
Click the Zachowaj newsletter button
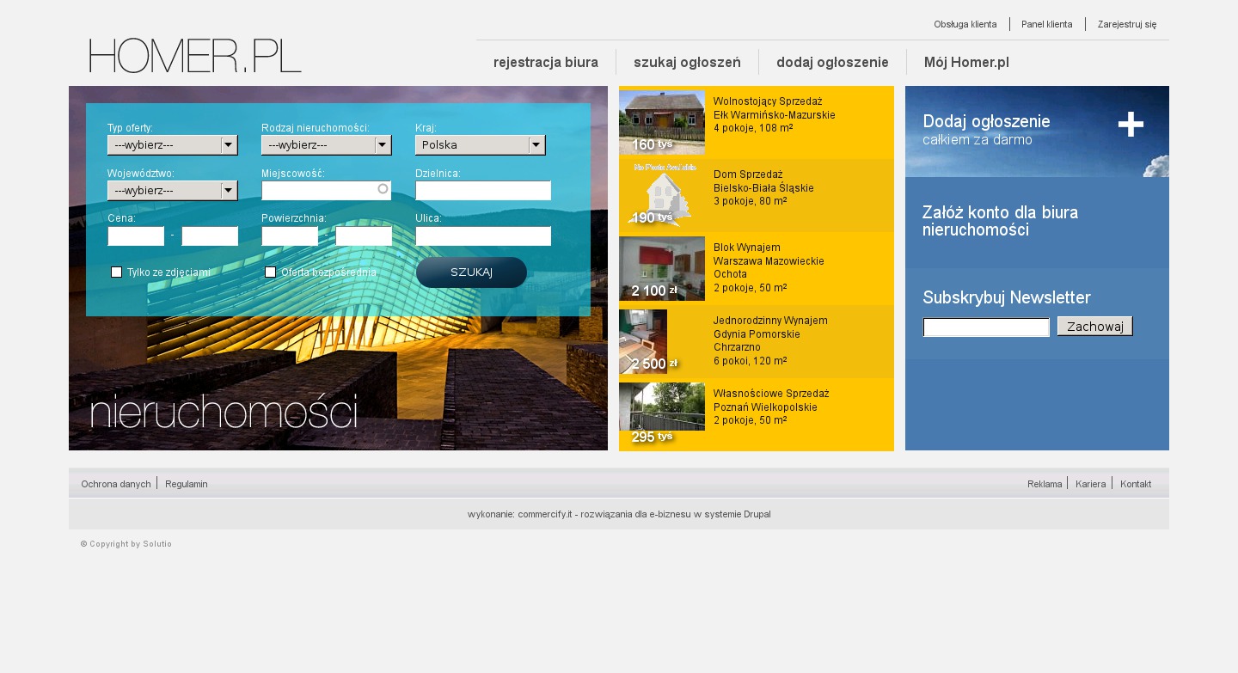pyautogui.click(x=1094, y=327)
